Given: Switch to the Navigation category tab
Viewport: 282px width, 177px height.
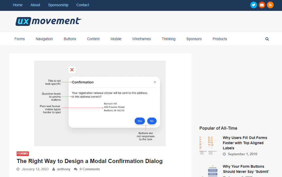Looking at the screenshot, I should click(x=44, y=39).
